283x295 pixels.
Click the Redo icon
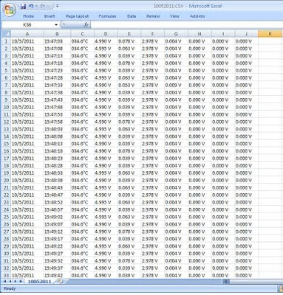(x=42, y=7)
